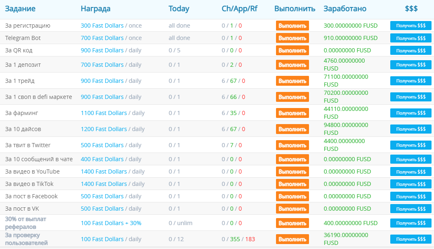
Task: Click Выполнить for За фарминг
Action: click(x=292, y=113)
